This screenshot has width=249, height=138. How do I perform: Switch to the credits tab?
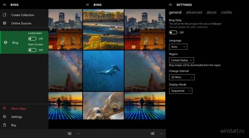pos(226,12)
